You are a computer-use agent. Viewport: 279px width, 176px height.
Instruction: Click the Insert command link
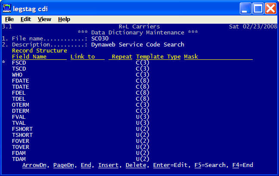[108, 165]
